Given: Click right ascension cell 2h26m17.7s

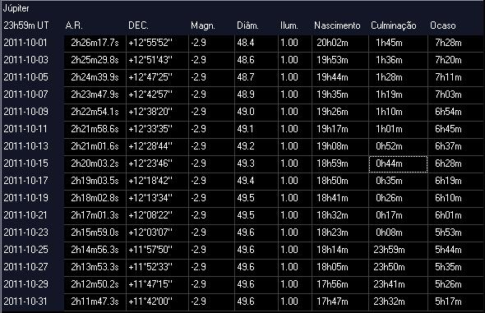Looking at the screenshot, I should pos(95,43).
